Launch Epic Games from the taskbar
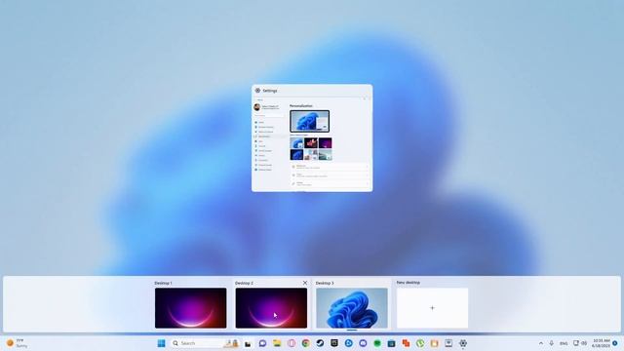Image resolution: width=624 pixels, height=351 pixels. (x=334, y=343)
